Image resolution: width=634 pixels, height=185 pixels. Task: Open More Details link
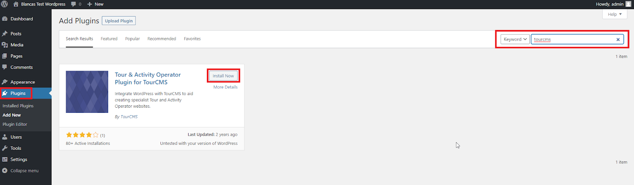point(225,87)
